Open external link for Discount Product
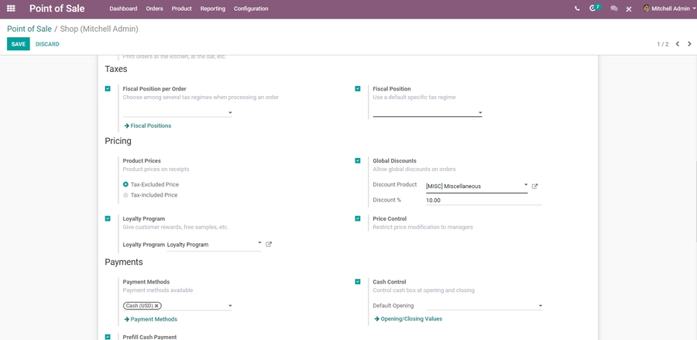 534,187
